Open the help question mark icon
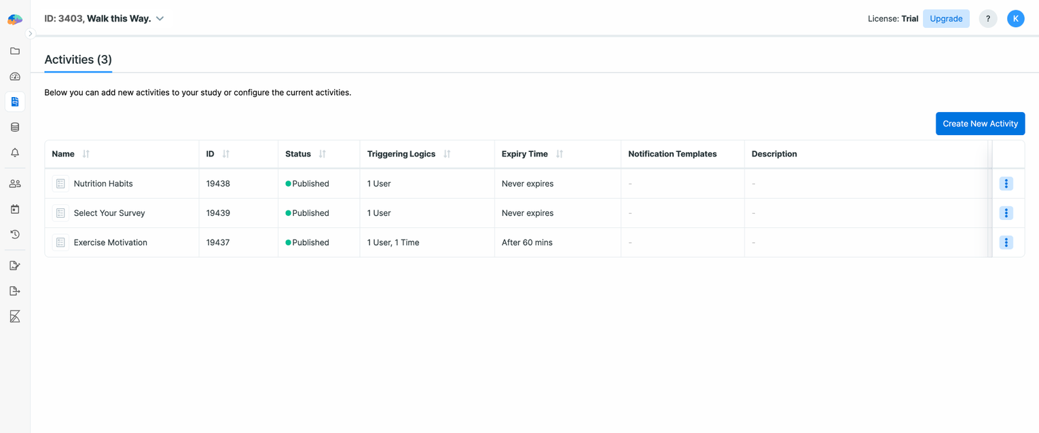The width and height of the screenshot is (1039, 433). (988, 18)
